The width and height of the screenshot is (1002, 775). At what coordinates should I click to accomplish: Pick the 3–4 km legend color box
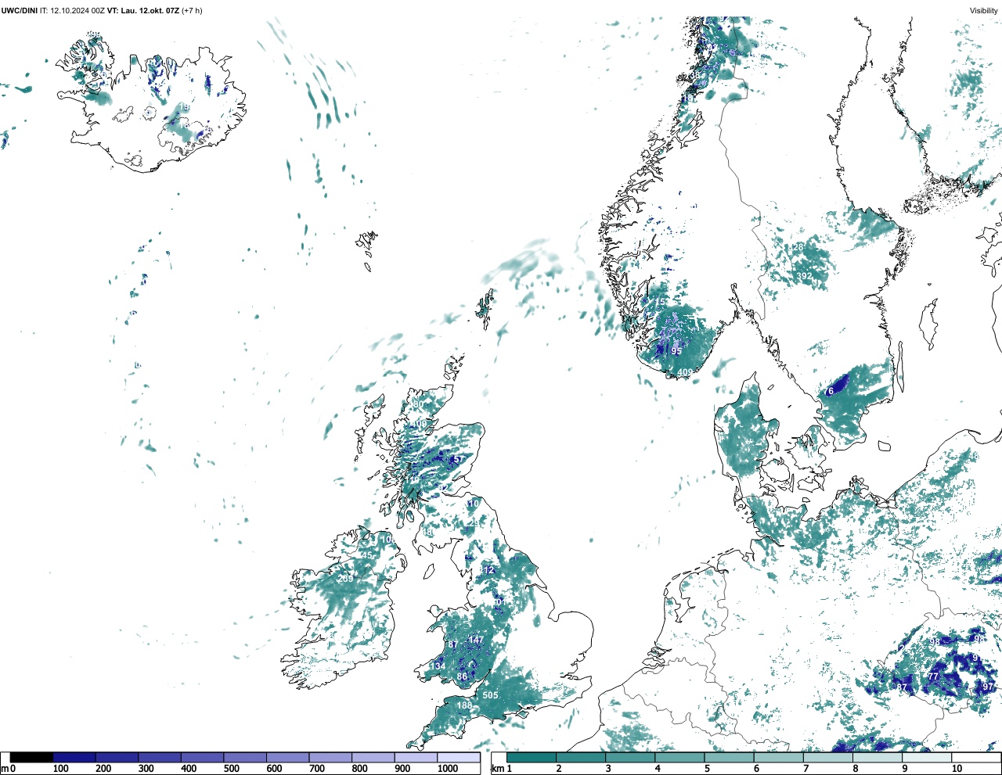pos(630,757)
